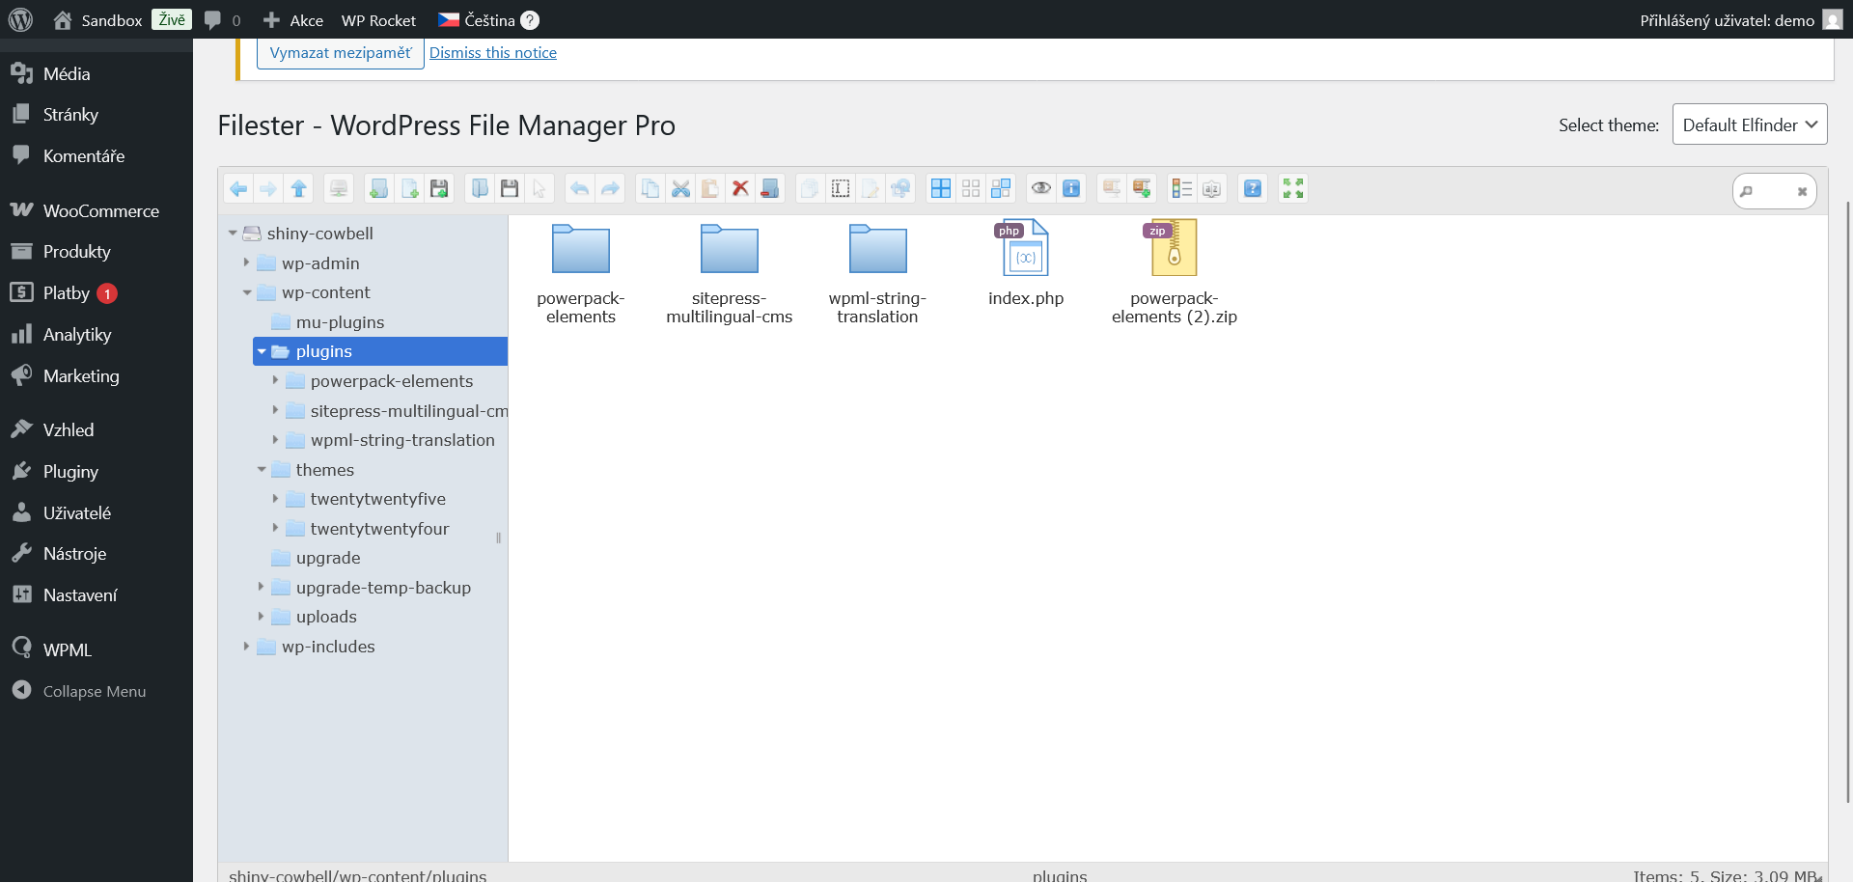Viewport: 1853px width, 883px height.
Task: Click the red X Delete icon
Action: 740,189
